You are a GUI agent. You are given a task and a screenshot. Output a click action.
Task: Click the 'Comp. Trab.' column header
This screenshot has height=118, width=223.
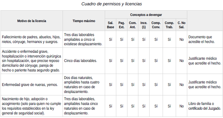tap(169, 25)
